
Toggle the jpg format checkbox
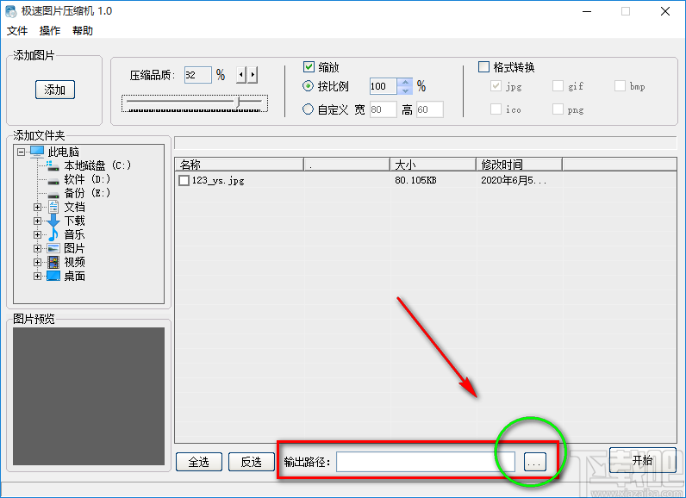(496, 85)
